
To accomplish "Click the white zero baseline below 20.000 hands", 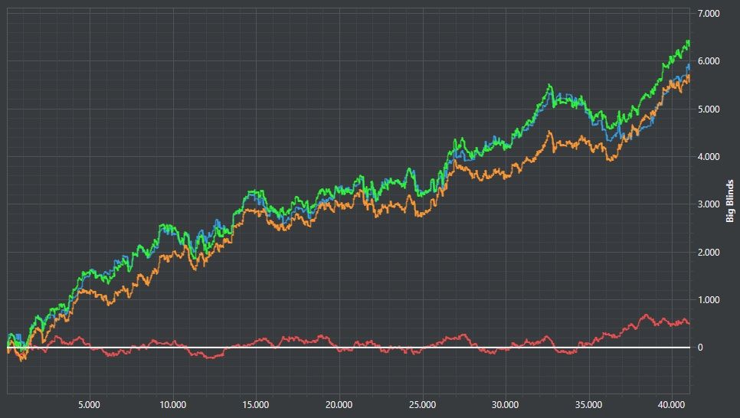I will coord(339,348).
